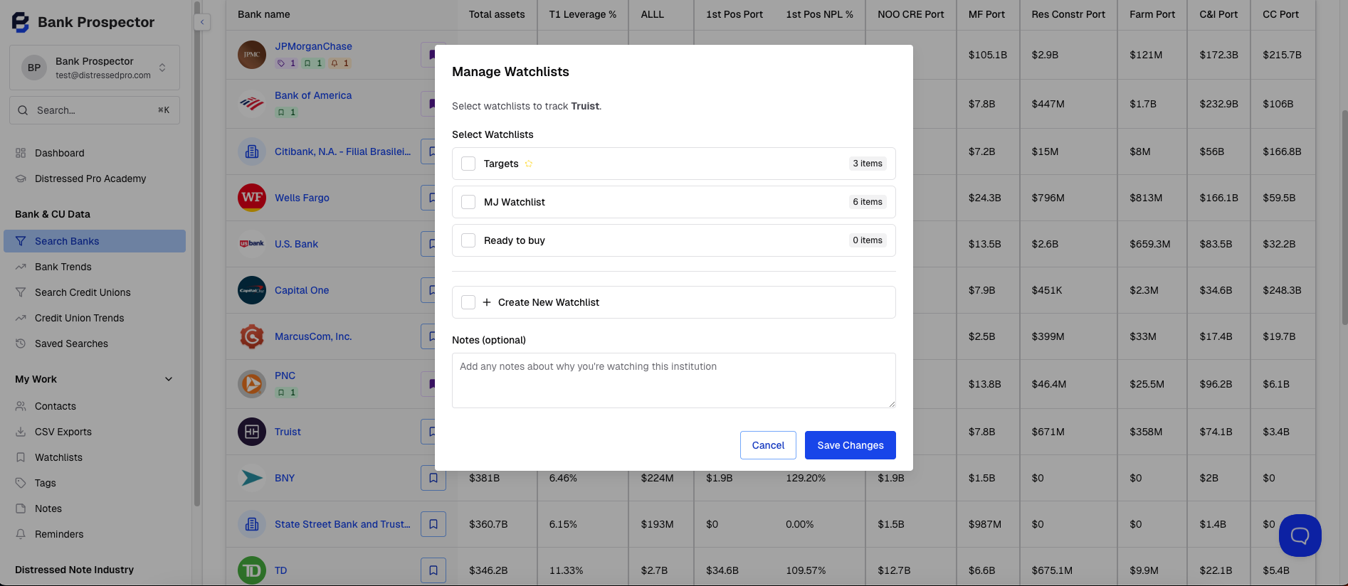This screenshot has width=1348, height=586.
Task: Click the Bank Prospector logo
Action: pos(21,22)
